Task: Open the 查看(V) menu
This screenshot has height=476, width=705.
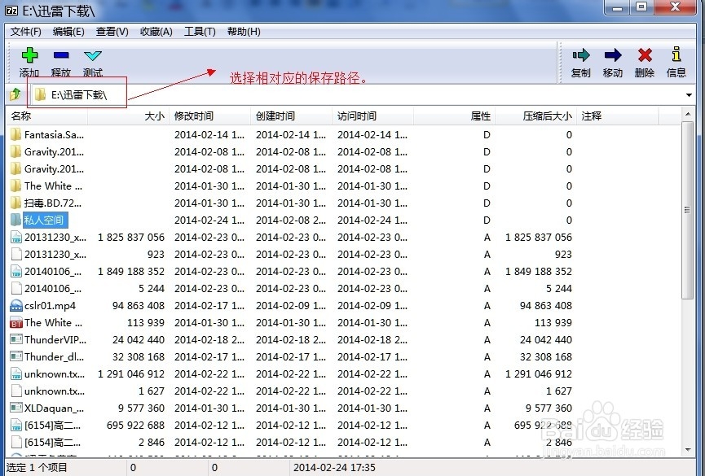Action: coord(112,32)
